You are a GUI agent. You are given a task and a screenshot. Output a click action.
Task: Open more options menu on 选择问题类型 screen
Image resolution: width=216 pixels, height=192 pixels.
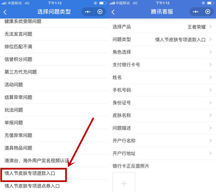click(88, 12)
